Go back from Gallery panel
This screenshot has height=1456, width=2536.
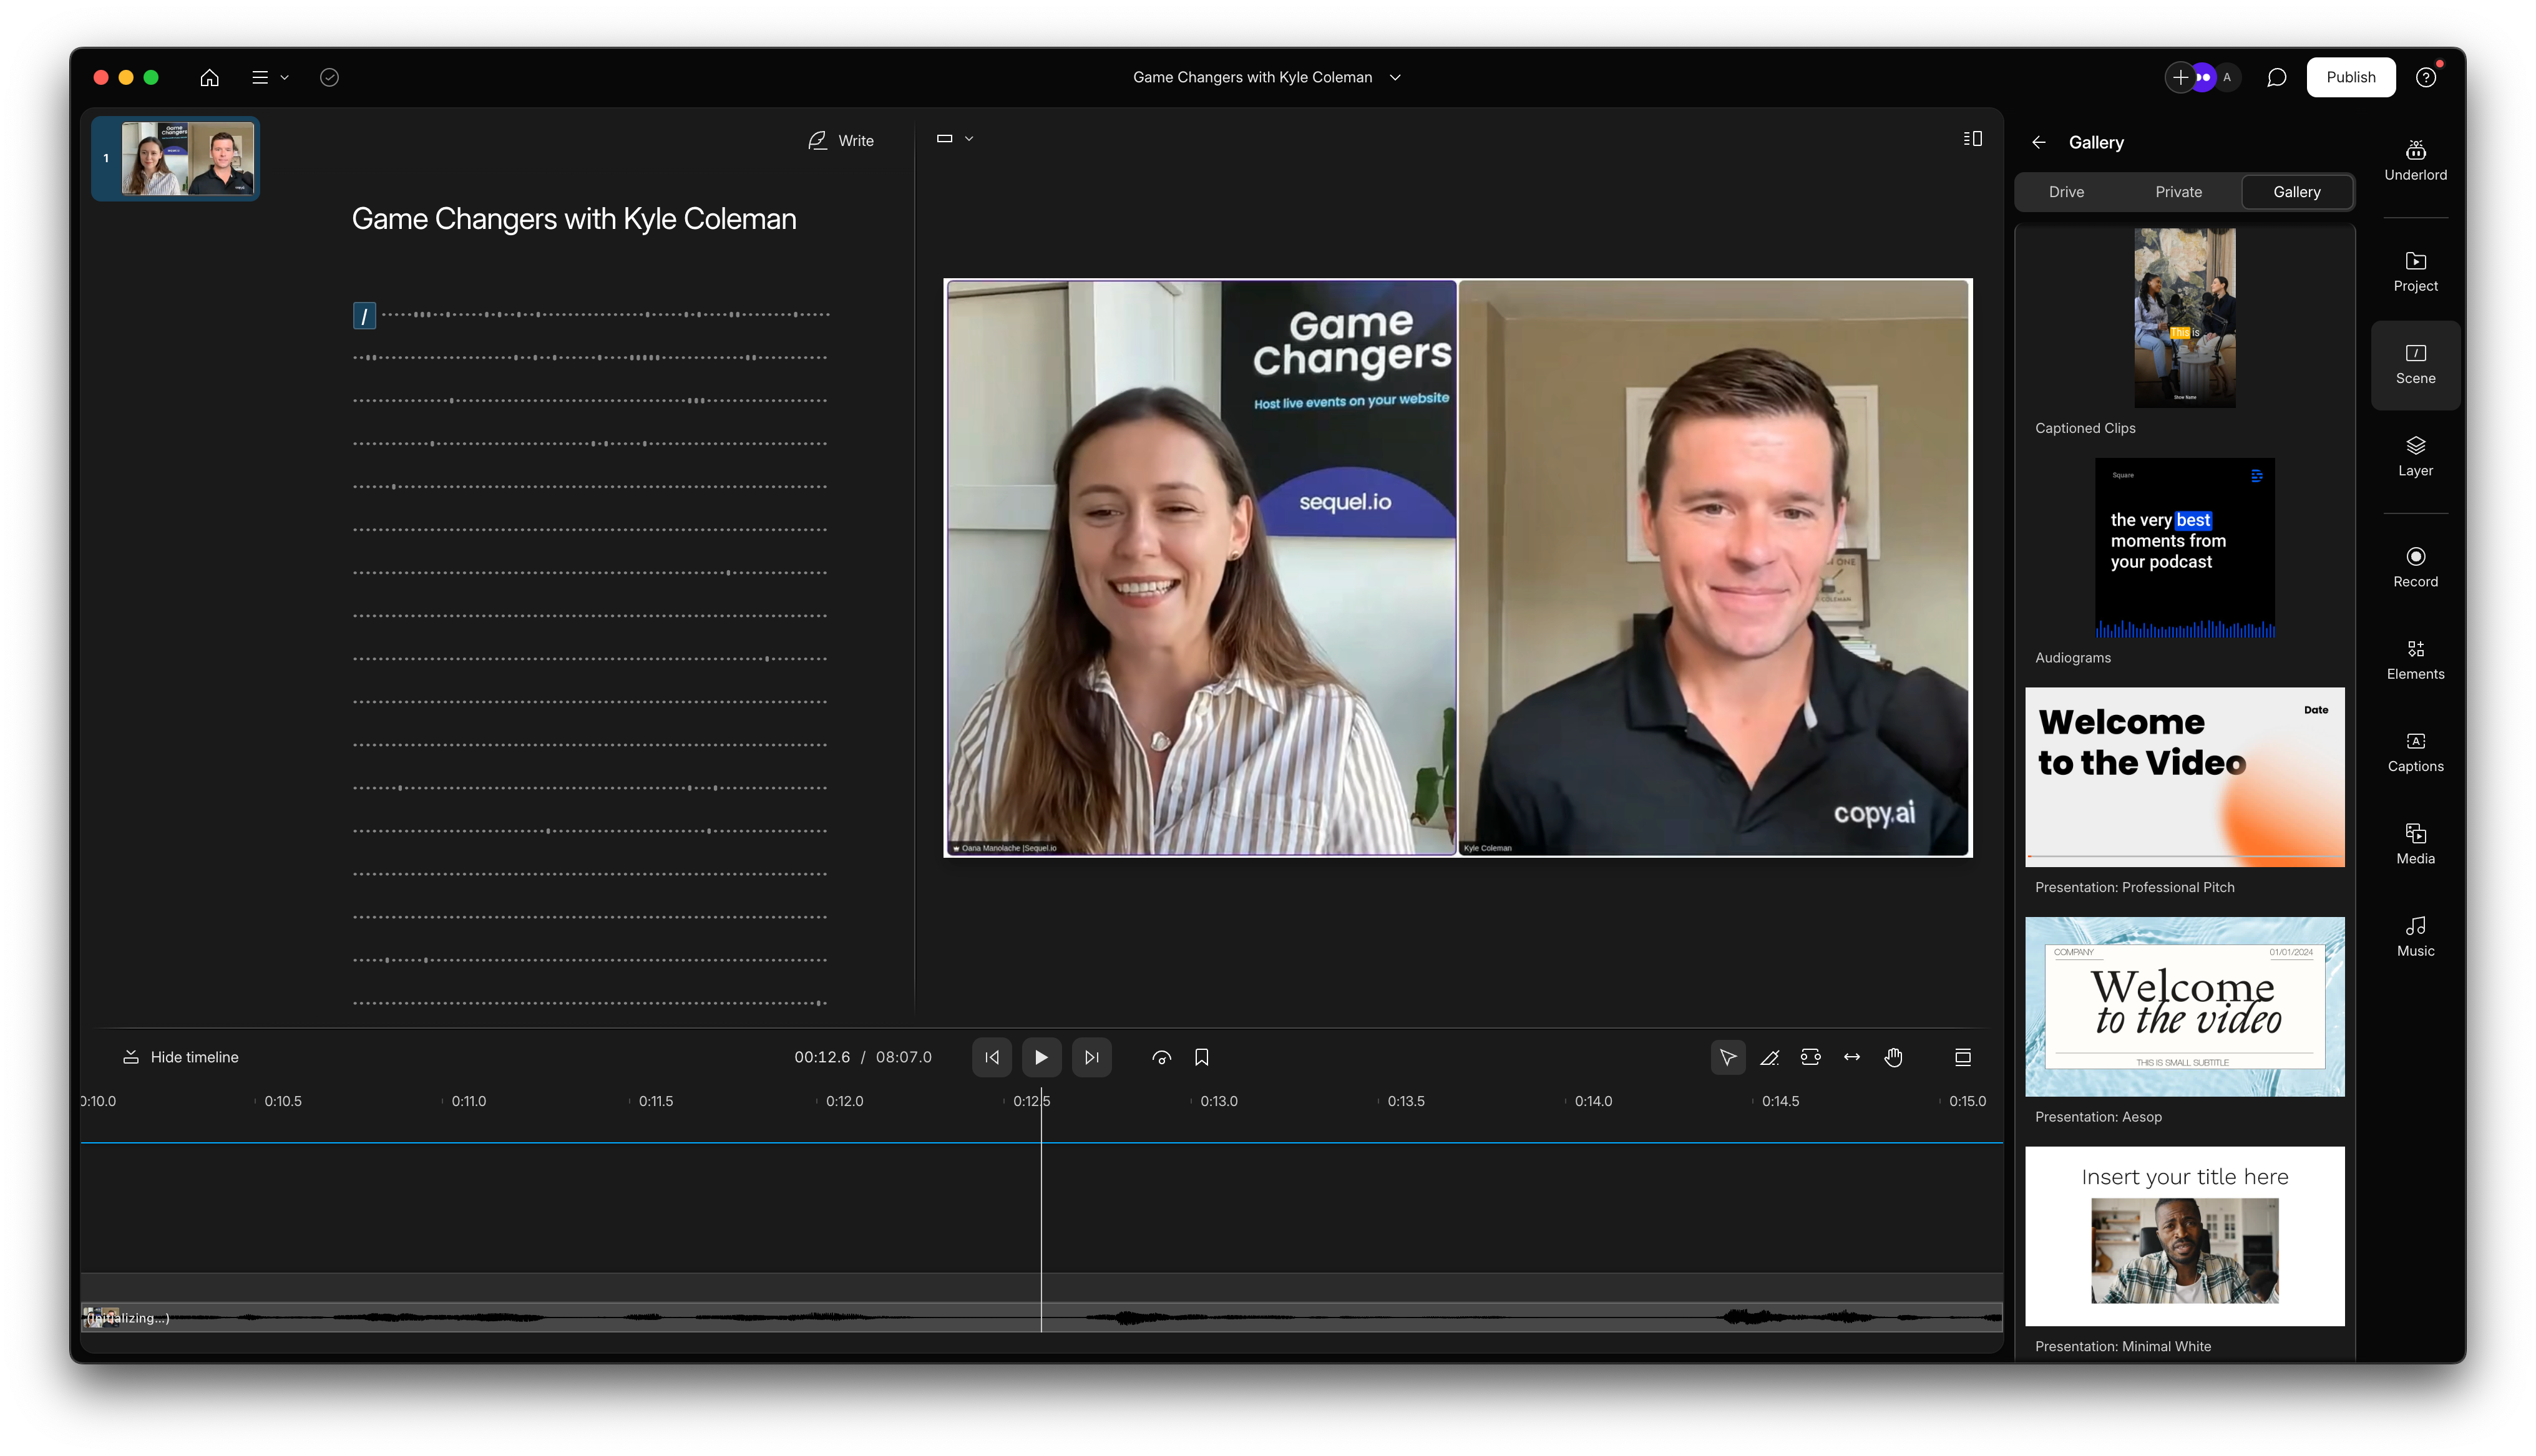pos(2038,142)
